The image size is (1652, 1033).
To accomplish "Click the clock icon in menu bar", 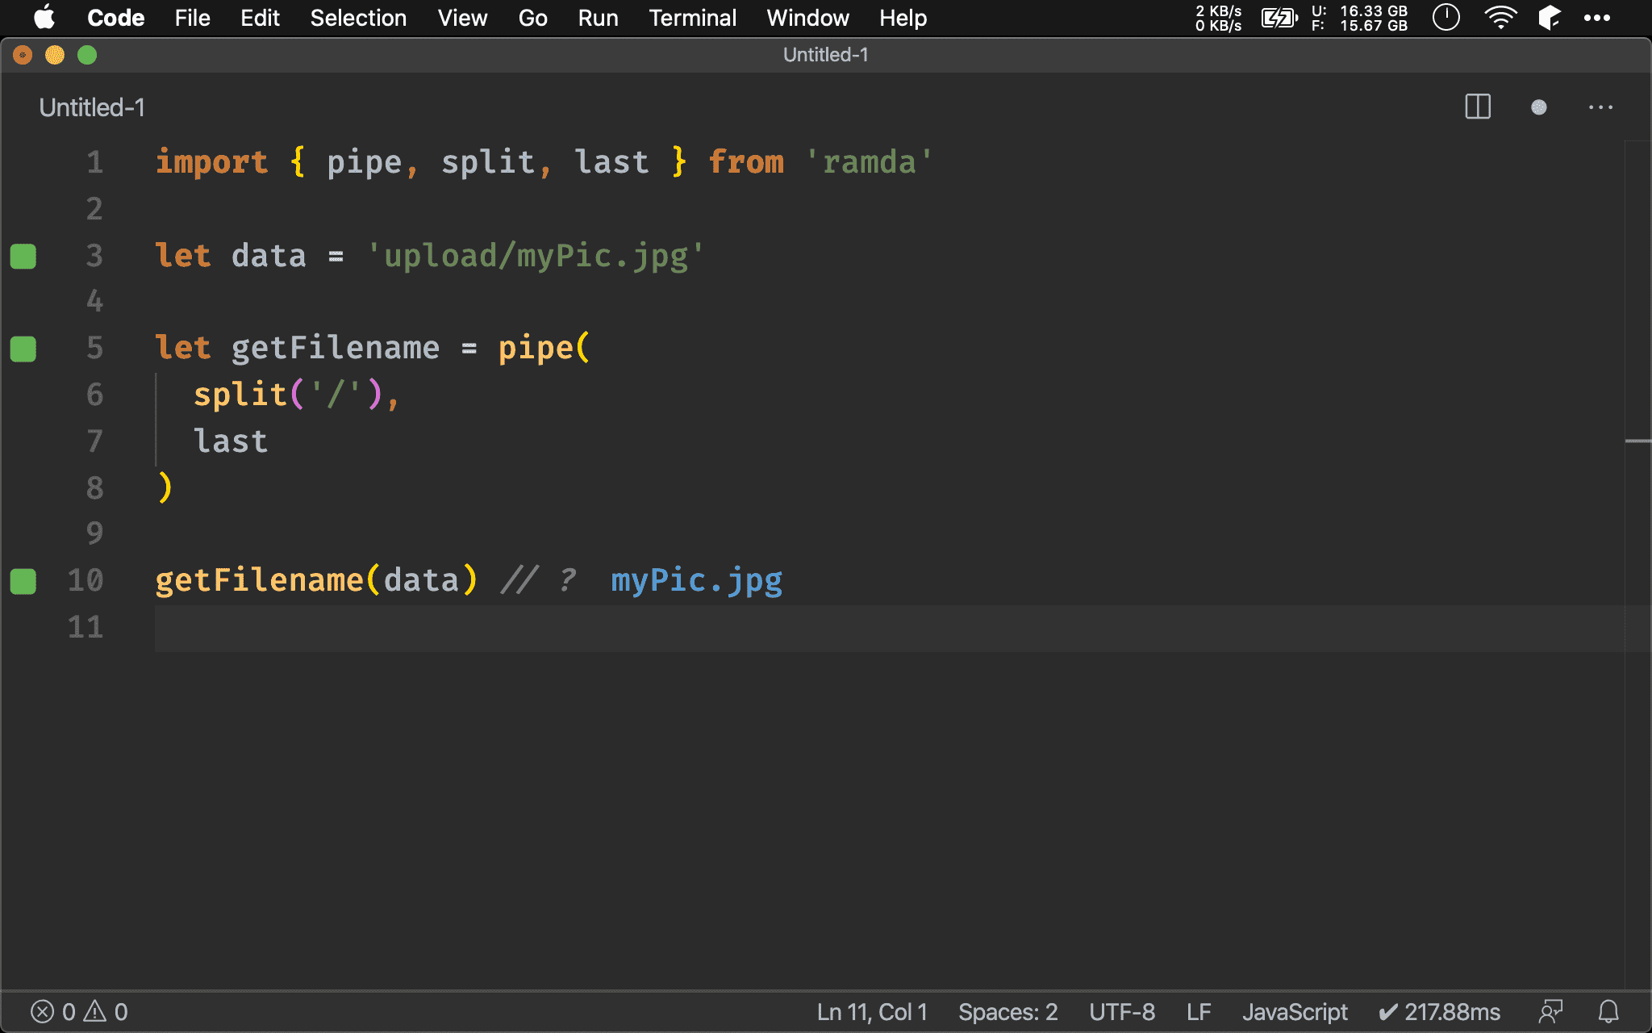I will [1446, 18].
